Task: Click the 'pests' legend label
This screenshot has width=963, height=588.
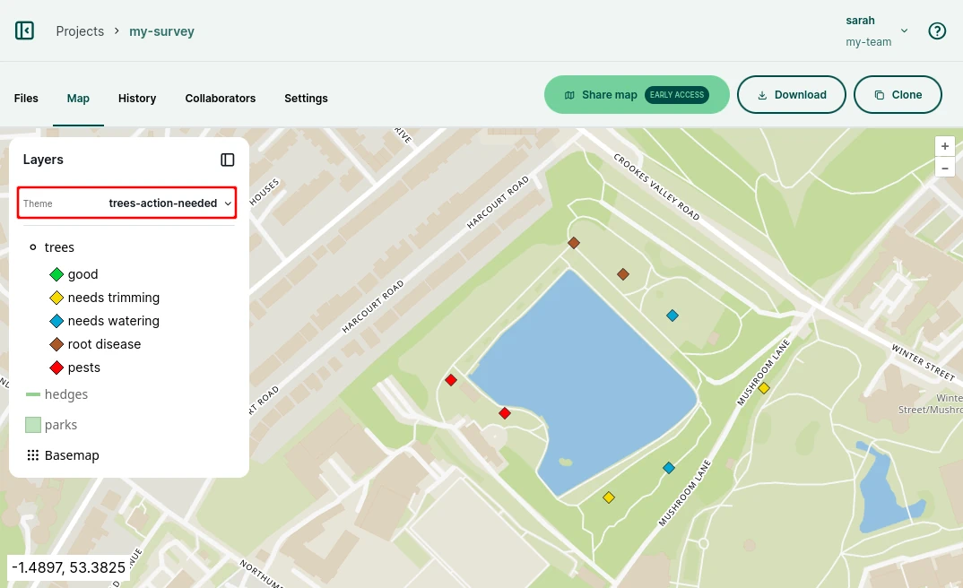Action: click(x=84, y=367)
